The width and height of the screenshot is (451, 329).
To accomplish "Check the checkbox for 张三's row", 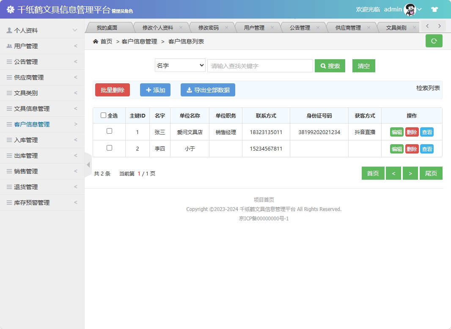I will 109,132.
